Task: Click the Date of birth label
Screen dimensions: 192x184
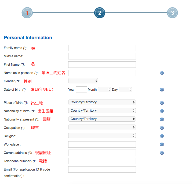Action: click(x=15, y=90)
